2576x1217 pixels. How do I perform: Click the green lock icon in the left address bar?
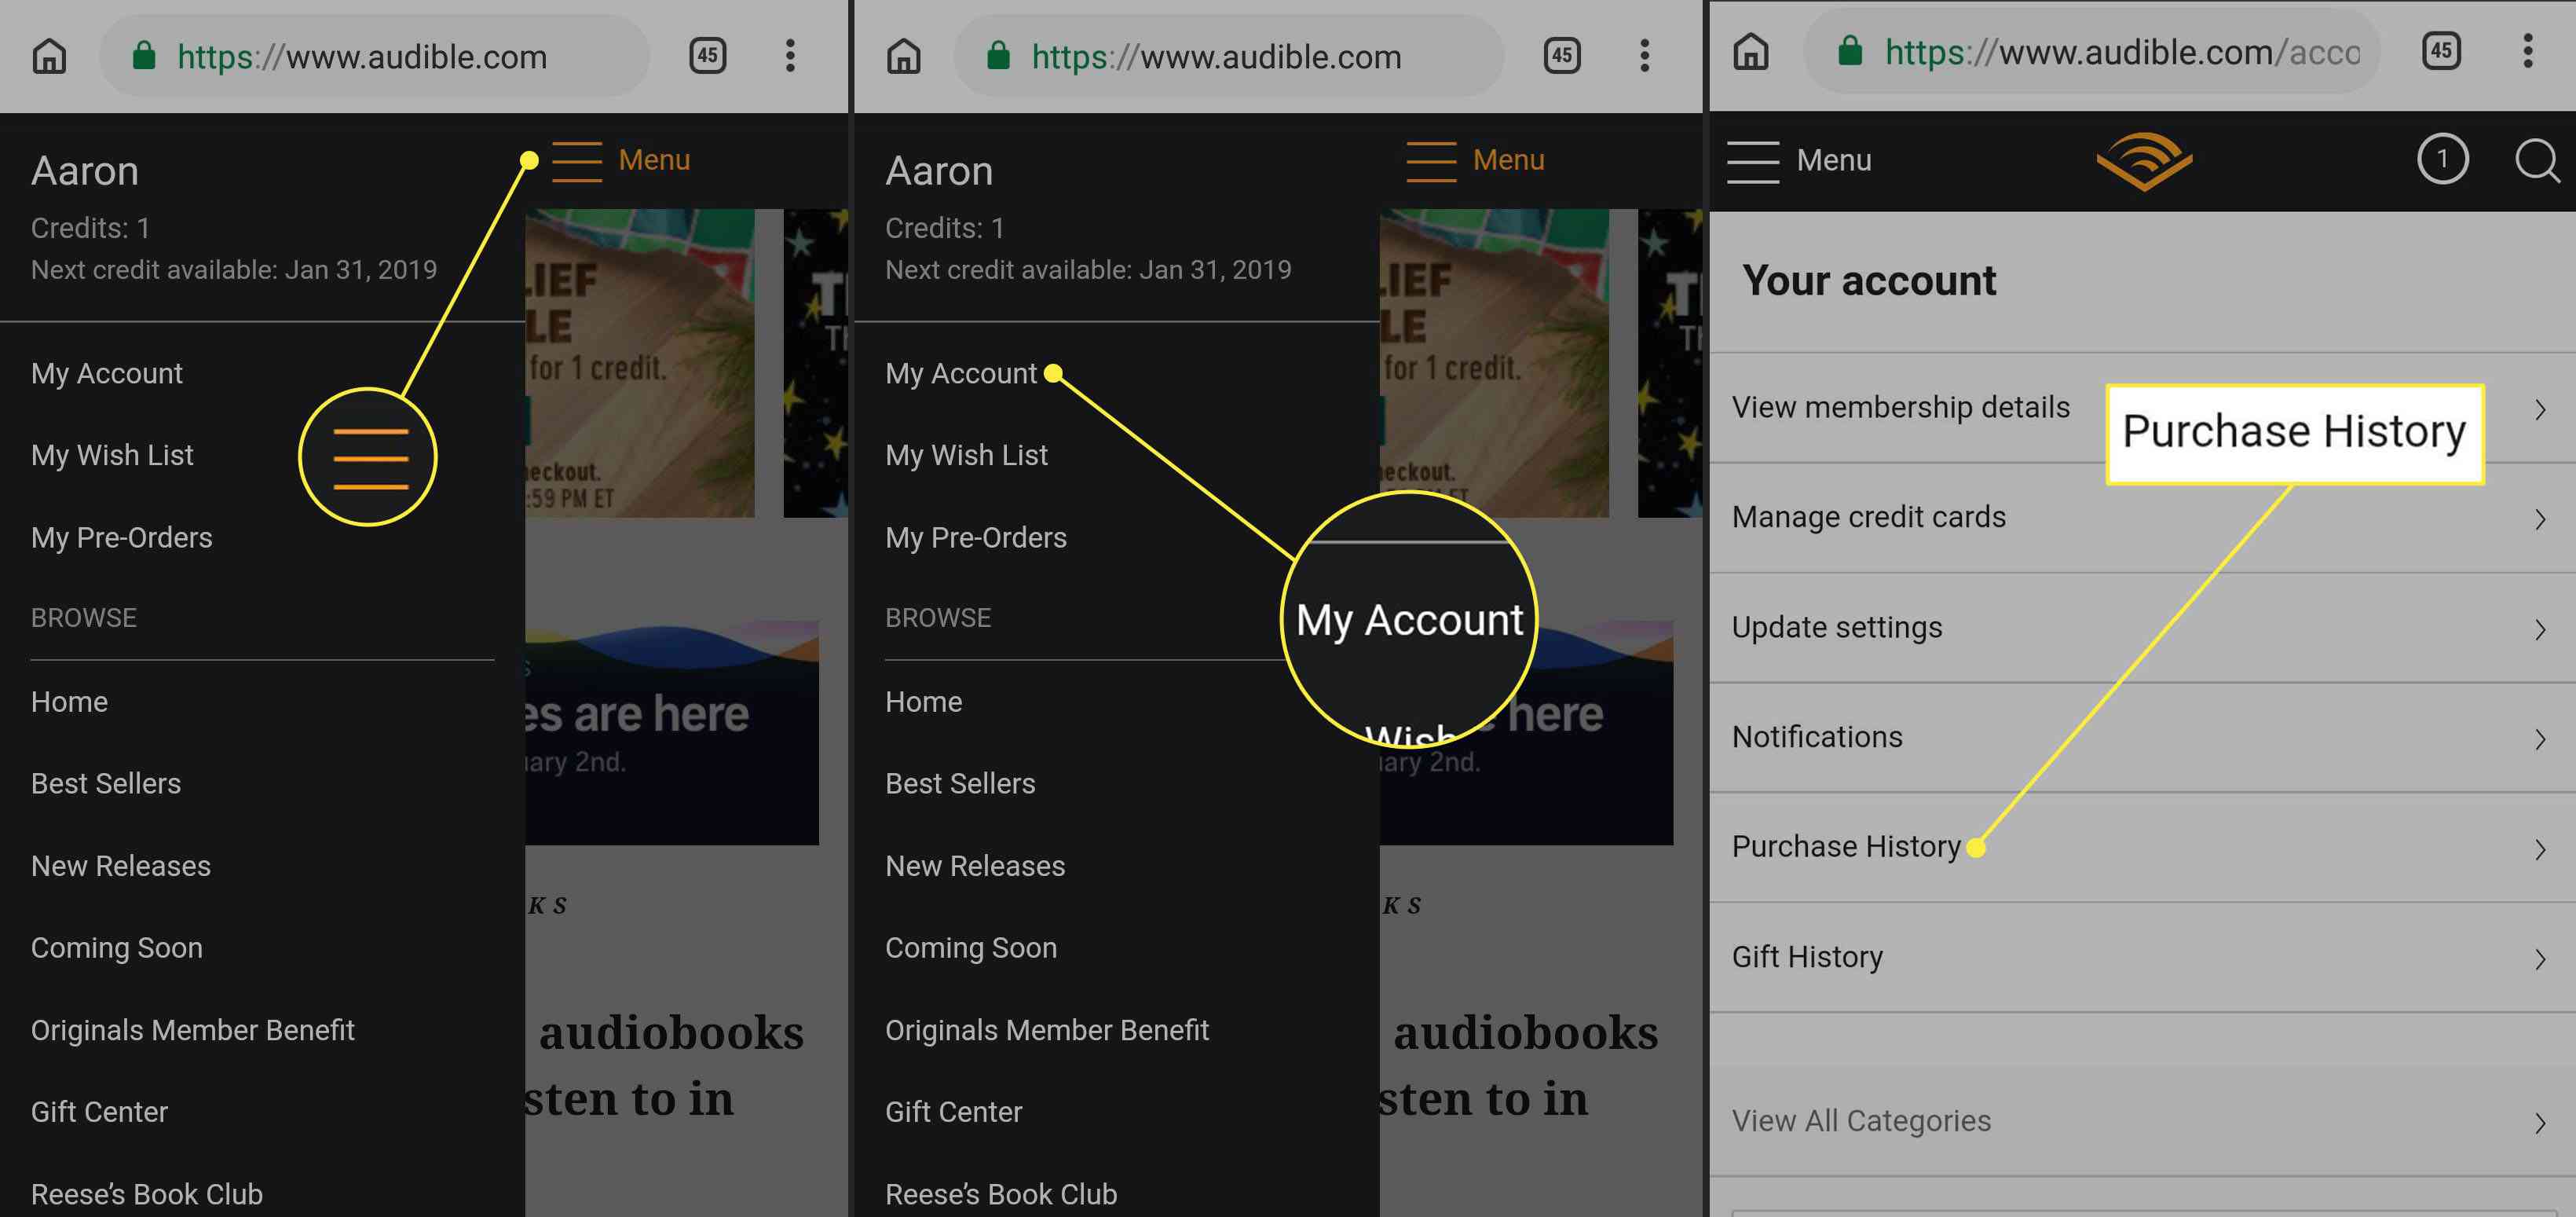coord(144,55)
